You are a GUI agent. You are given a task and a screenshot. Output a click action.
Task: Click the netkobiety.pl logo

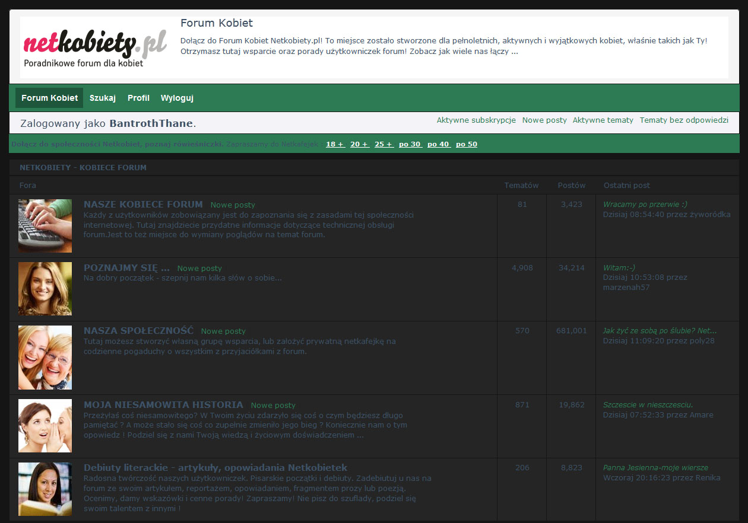coord(95,48)
